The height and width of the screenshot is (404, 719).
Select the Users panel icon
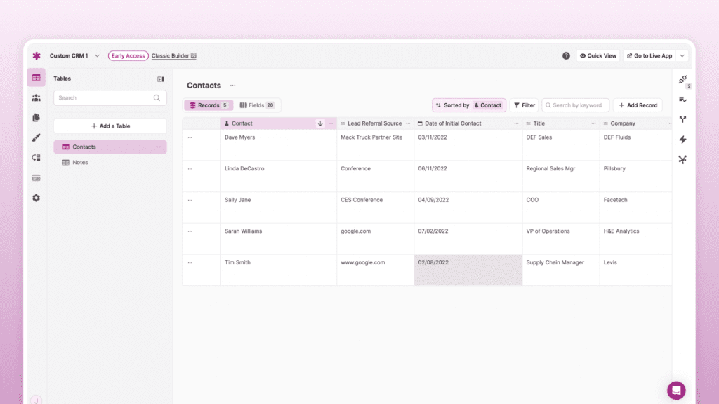click(x=36, y=97)
